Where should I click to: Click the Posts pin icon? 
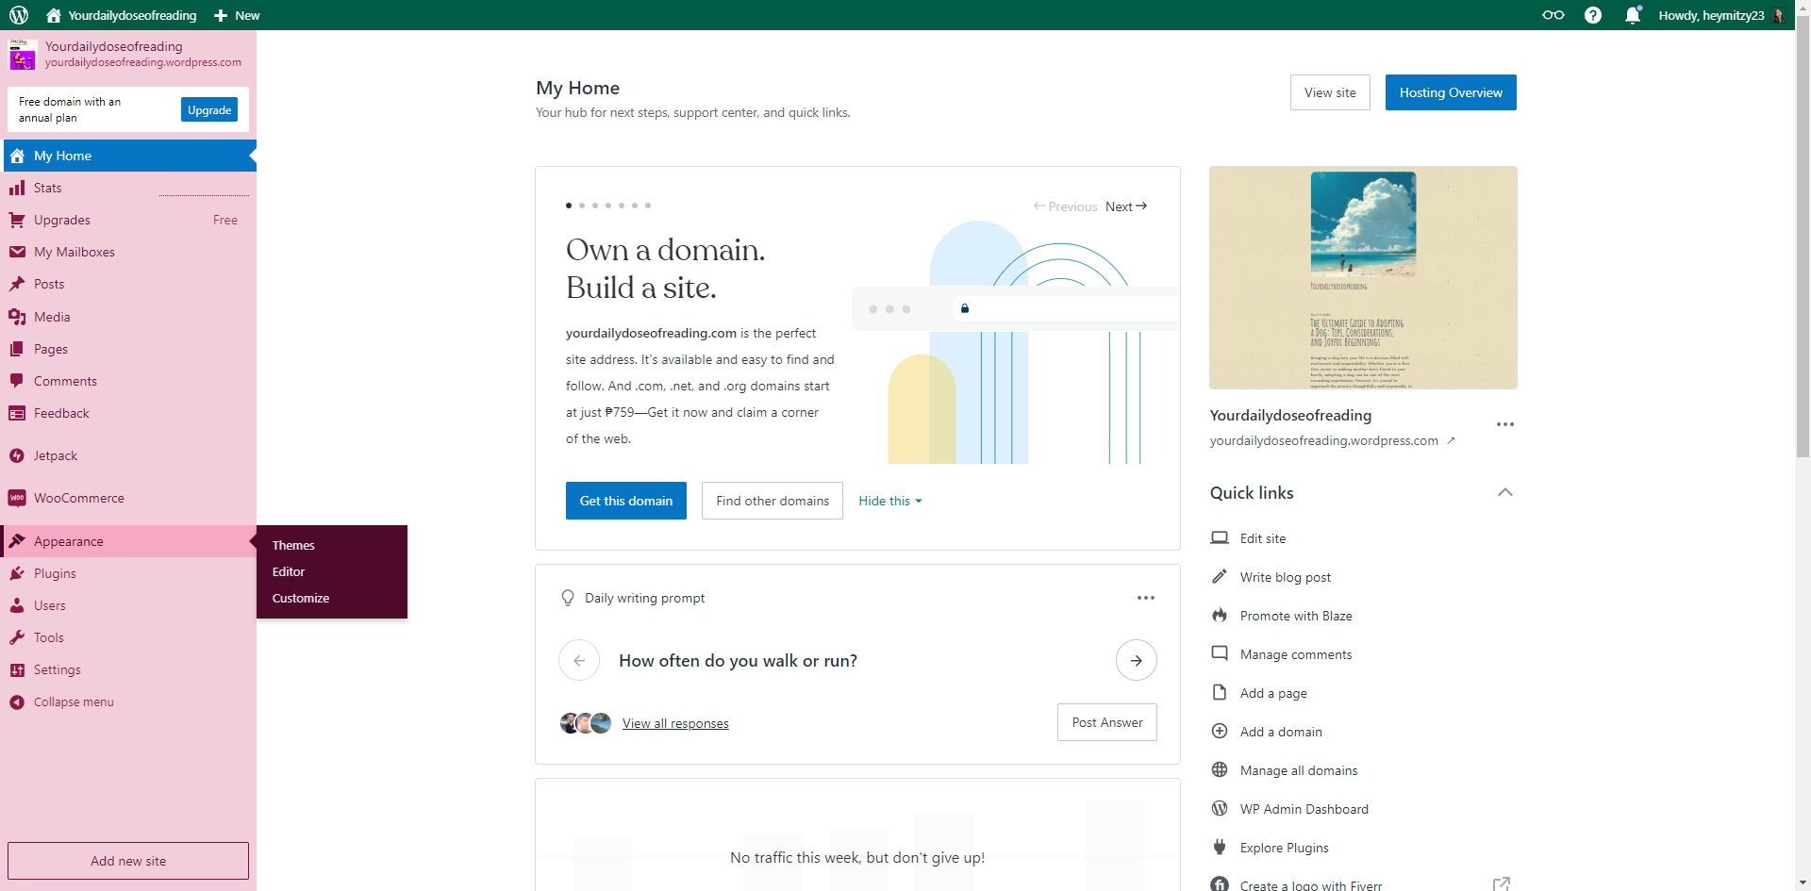tap(17, 284)
